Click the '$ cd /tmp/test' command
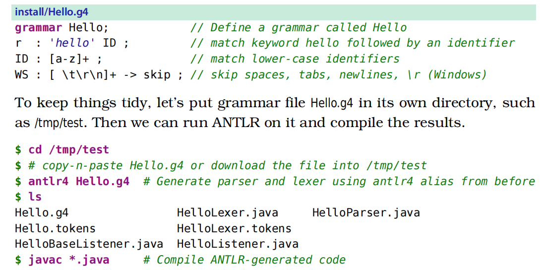Image resolution: width=541 pixels, height=270 pixels. click(x=62, y=150)
